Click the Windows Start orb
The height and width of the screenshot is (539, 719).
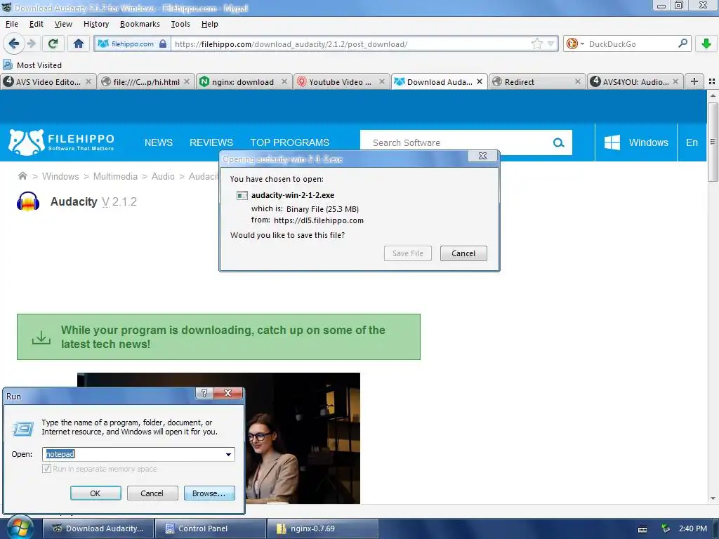coord(19,528)
